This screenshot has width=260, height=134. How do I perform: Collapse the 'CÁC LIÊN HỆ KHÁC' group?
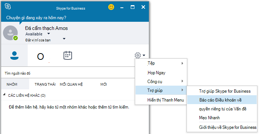(4, 95)
